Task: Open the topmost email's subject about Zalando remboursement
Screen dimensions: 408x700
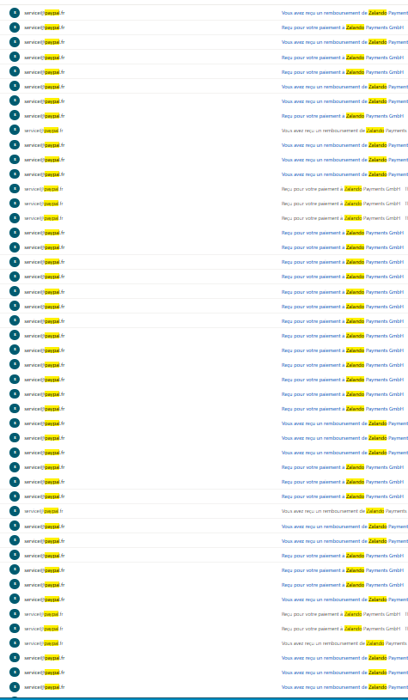Action: (x=344, y=13)
